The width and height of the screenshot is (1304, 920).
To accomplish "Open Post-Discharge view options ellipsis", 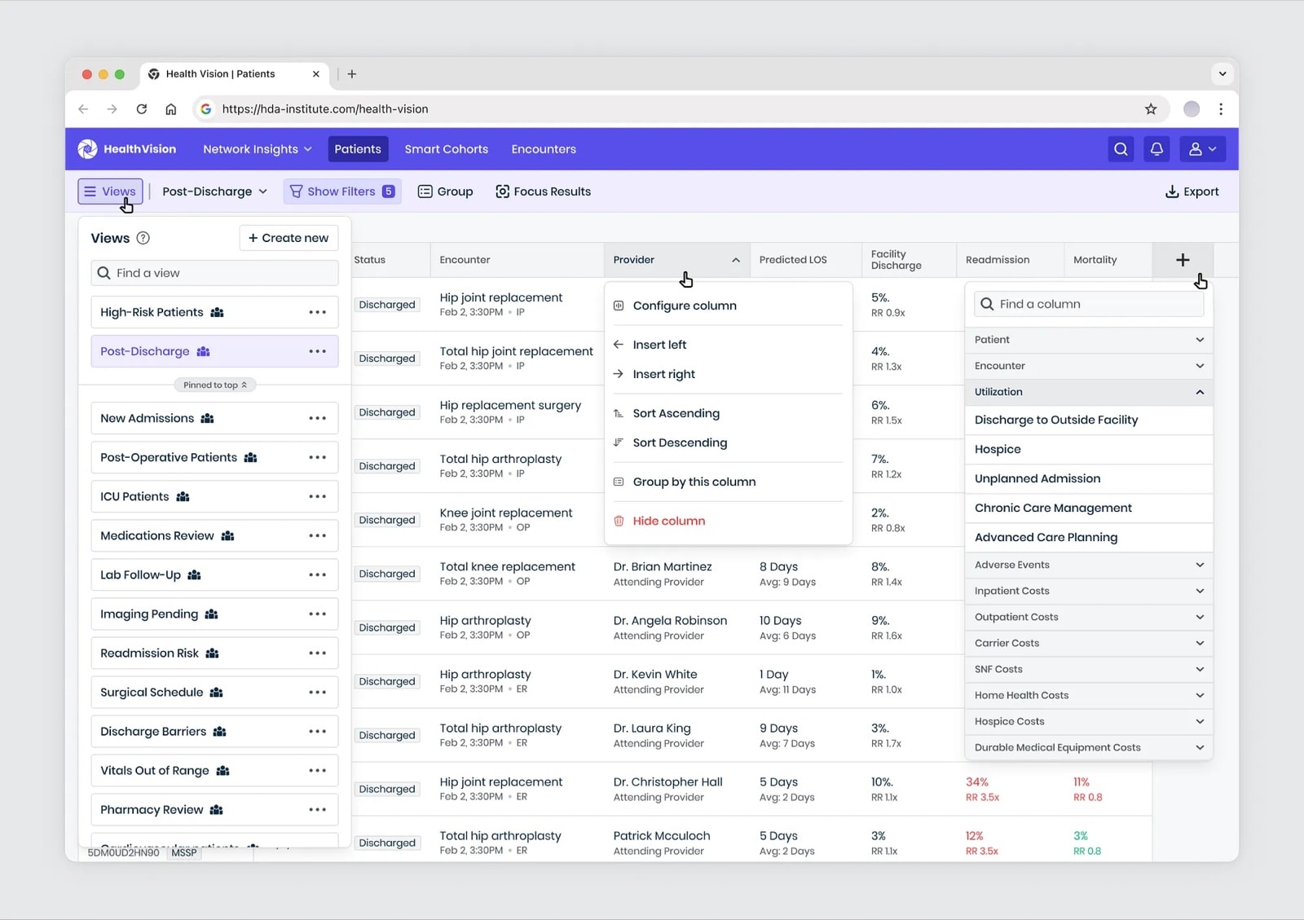I will coord(317,351).
